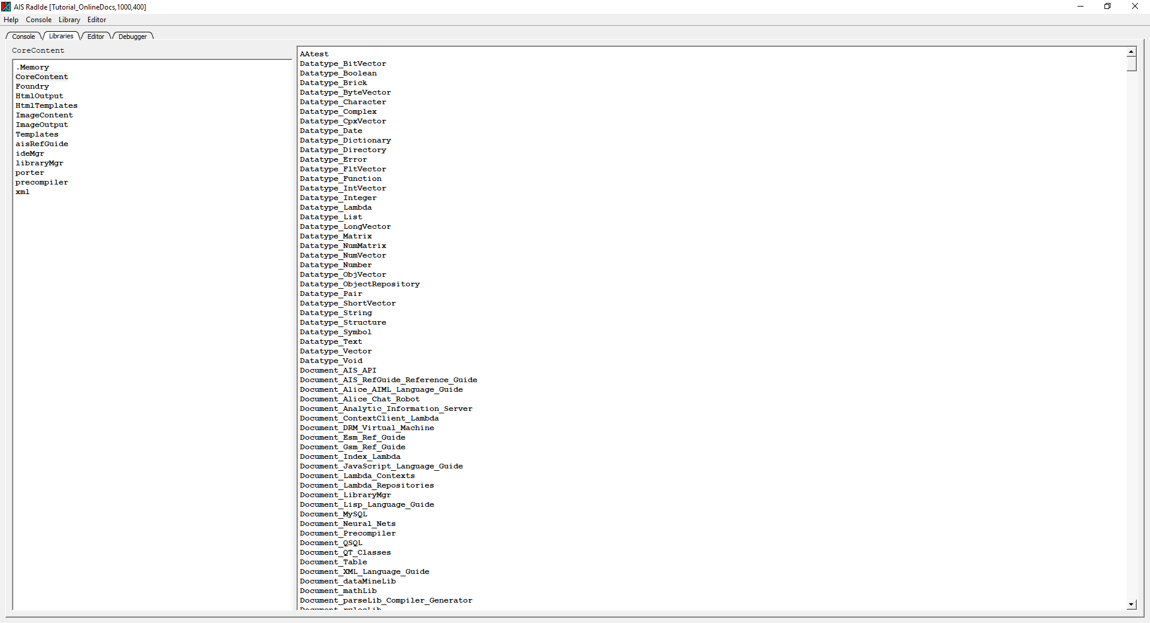Select Datatype_Brick entry
The image size is (1150, 623).
[x=334, y=83]
